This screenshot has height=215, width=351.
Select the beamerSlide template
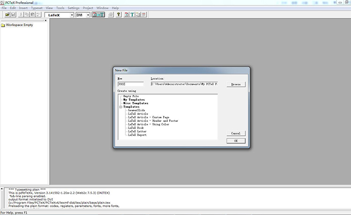[137, 110]
